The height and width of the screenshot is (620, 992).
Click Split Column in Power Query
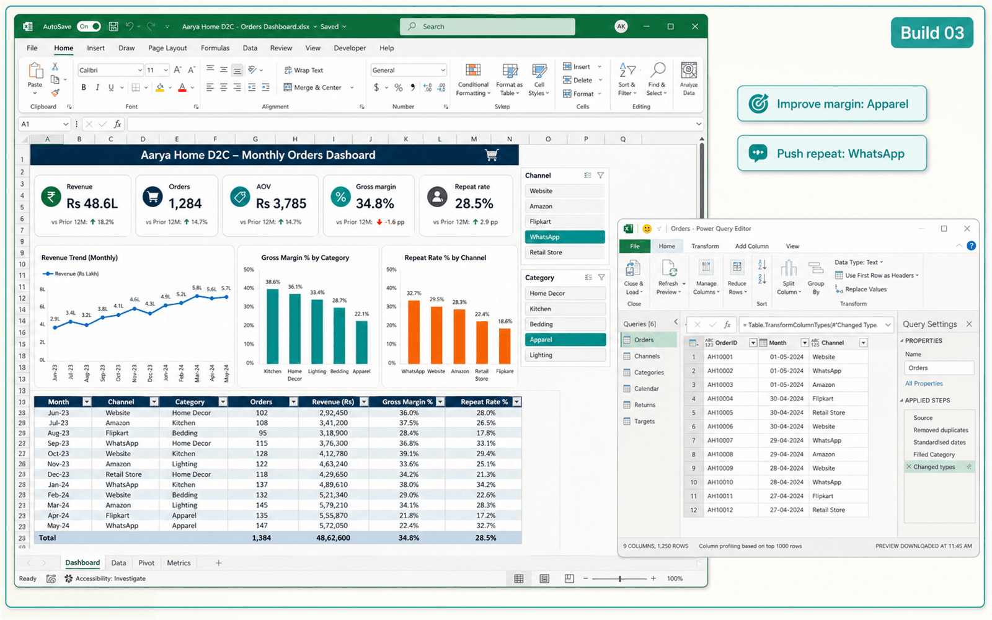(789, 277)
